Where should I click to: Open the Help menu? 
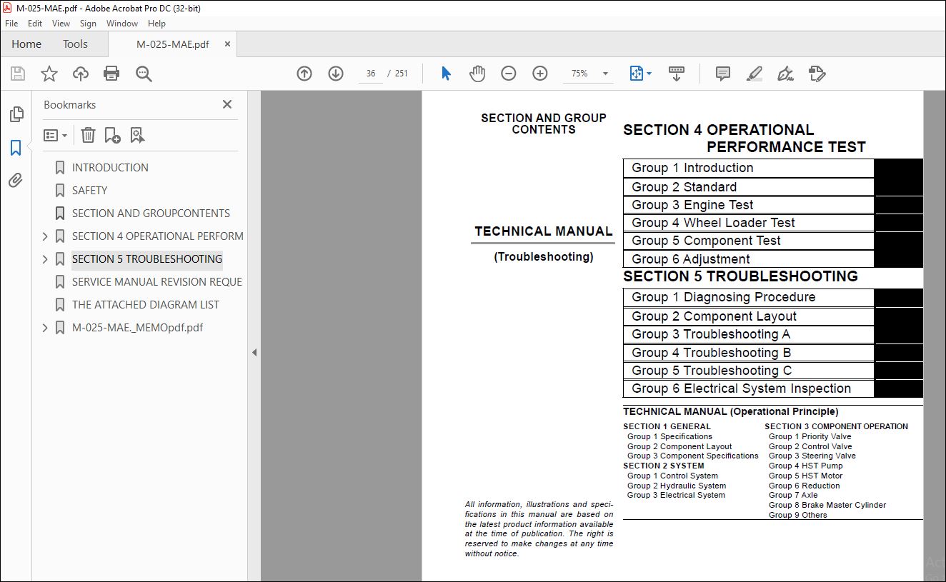pos(156,24)
